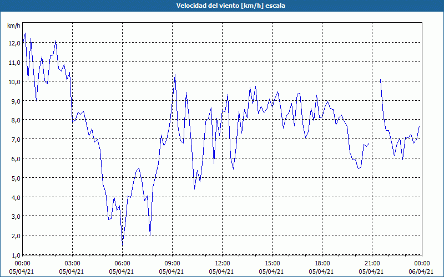The image size is (444, 277).
Task: Click the 12:00 time label
Action: pos(223,264)
